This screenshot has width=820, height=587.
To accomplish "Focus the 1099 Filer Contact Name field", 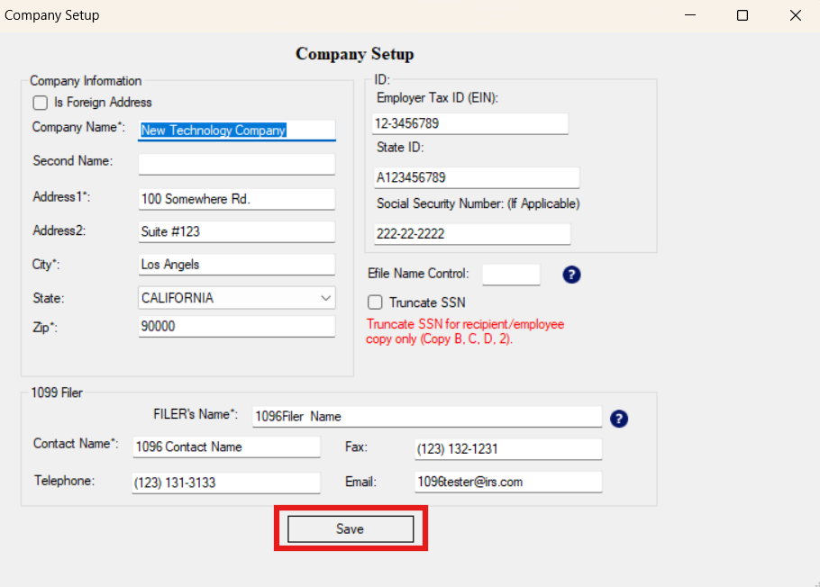I will pyautogui.click(x=226, y=447).
